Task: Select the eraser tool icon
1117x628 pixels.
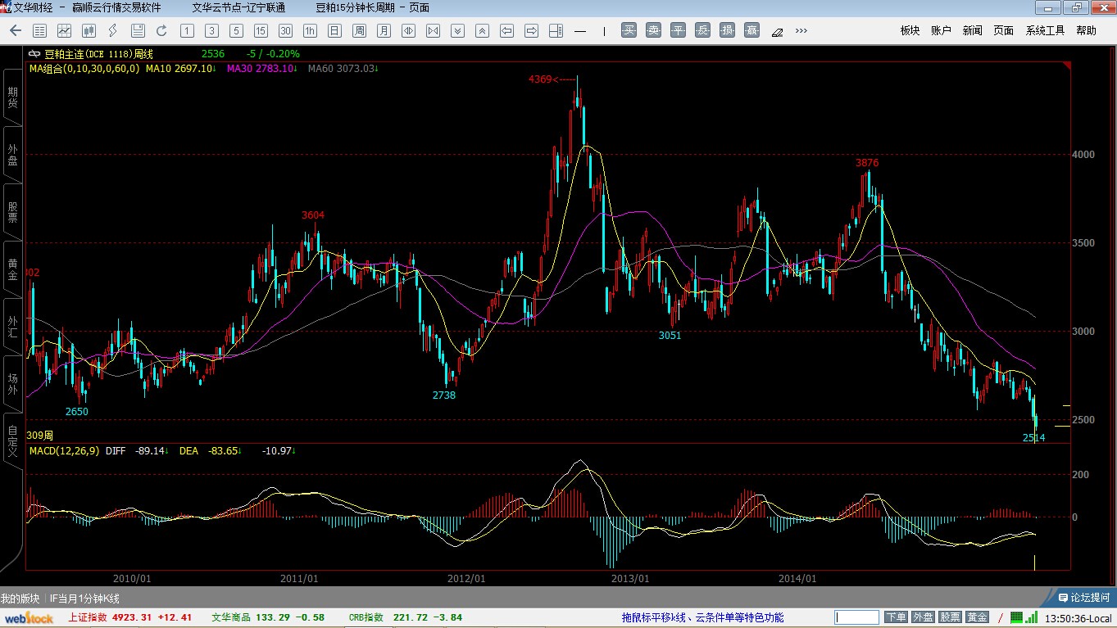Action: 777,31
